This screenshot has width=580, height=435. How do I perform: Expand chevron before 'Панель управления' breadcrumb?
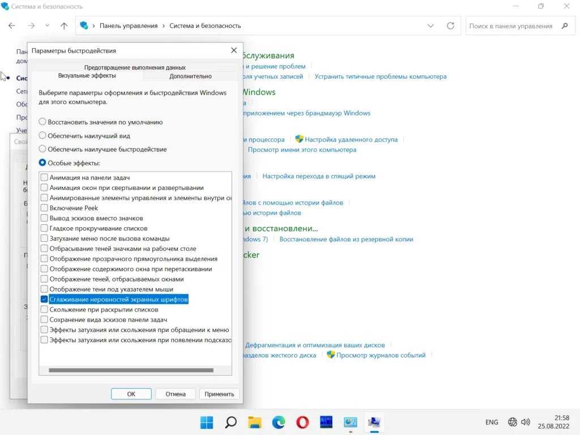(94, 25)
